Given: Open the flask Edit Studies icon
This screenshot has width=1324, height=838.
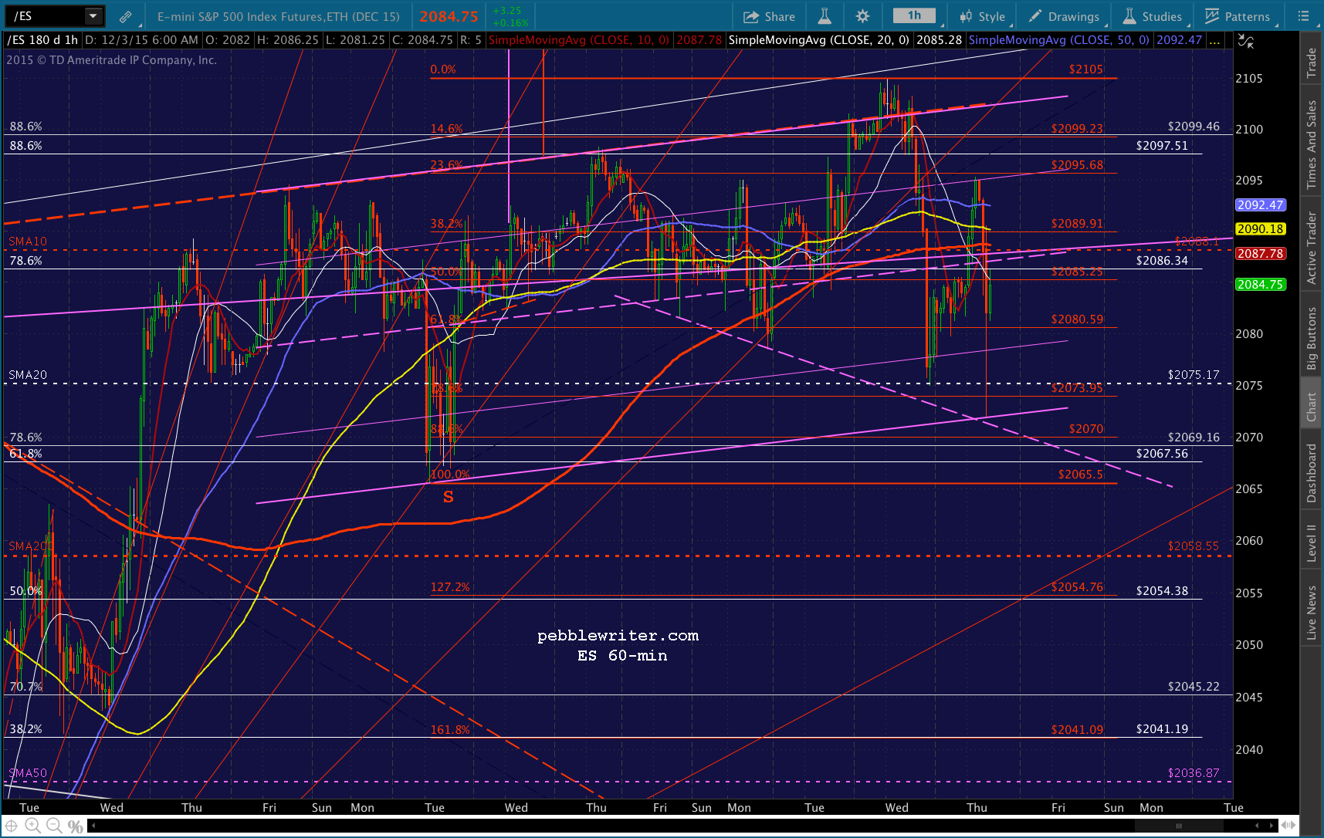Looking at the screenshot, I should pos(825,16).
